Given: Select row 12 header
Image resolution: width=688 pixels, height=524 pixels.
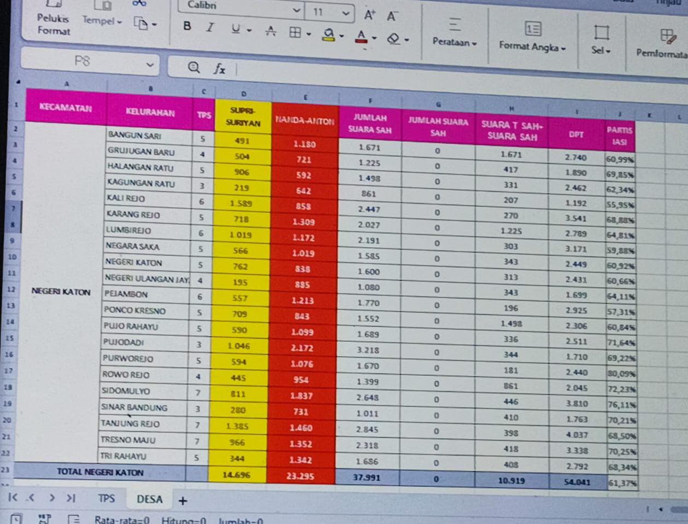Looking at the screenshot, I should [11, 289].
